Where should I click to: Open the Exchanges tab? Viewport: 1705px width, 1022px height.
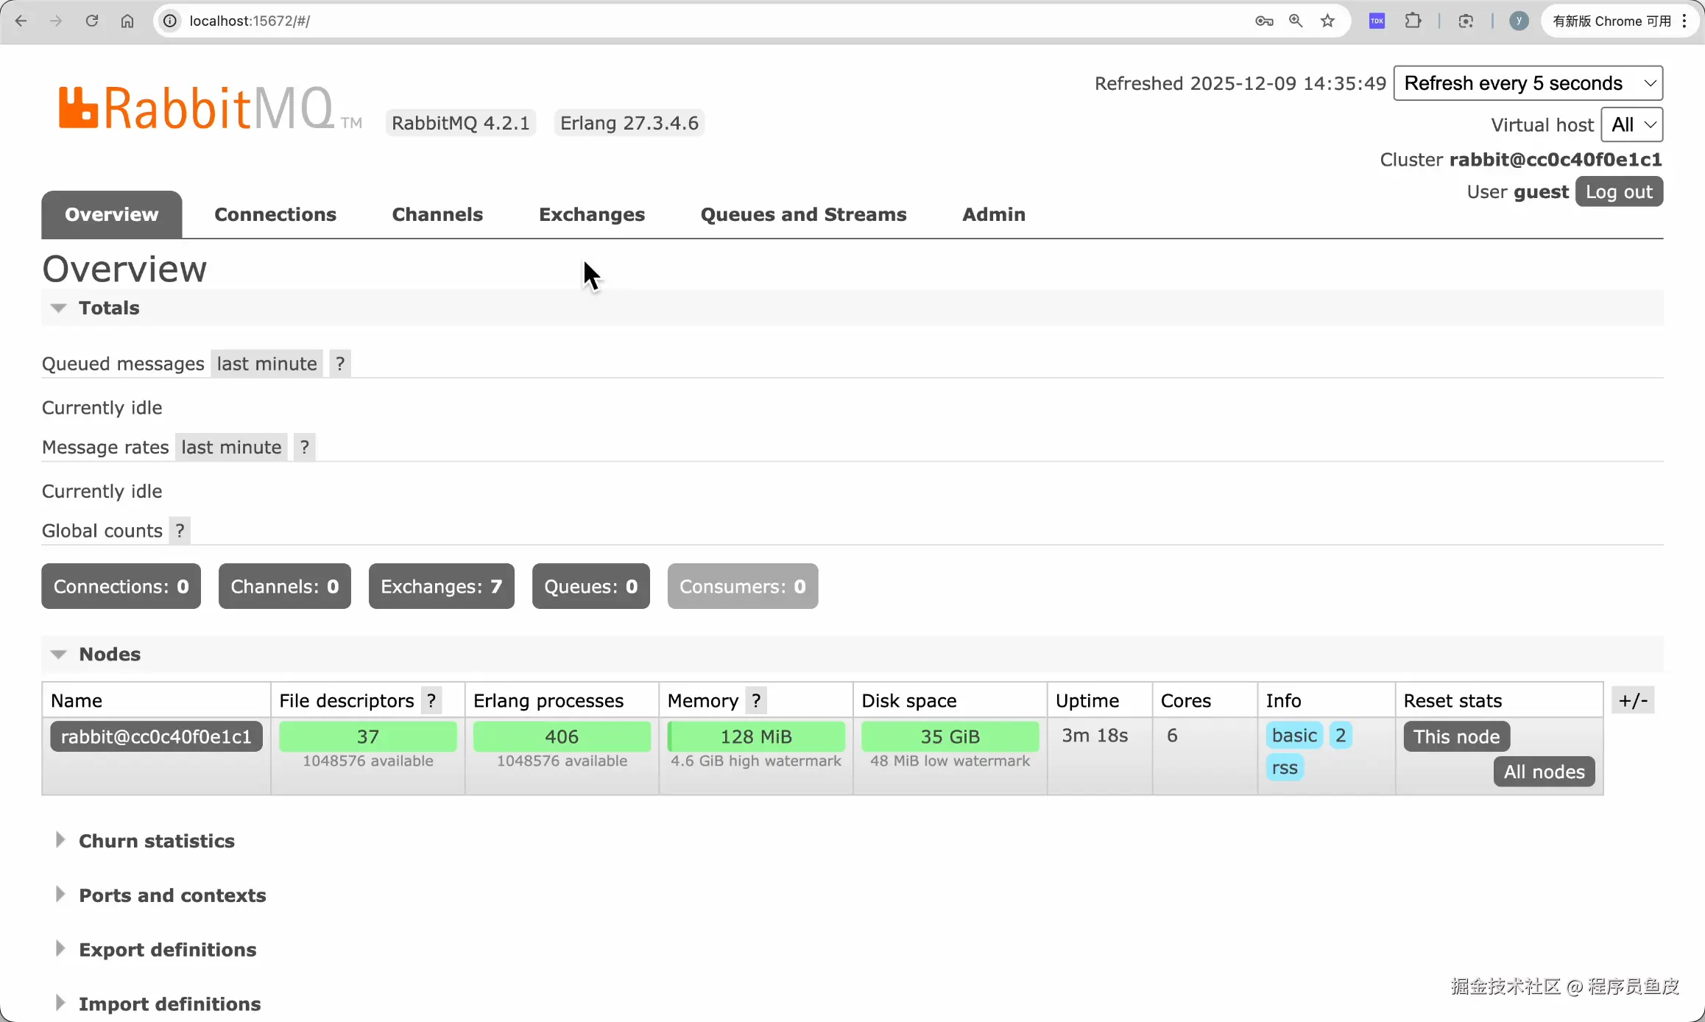591,214
